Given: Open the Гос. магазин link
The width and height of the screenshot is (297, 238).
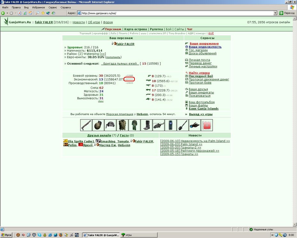Looking at the screenshot, I should 198,50.
